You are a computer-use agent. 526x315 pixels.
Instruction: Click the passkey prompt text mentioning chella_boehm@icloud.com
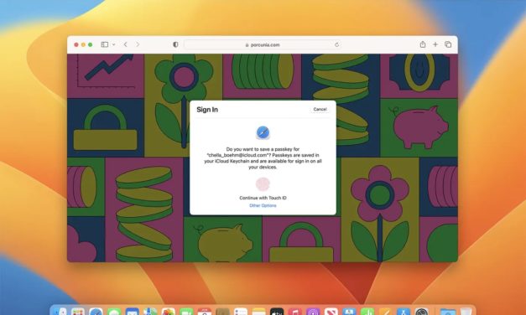coord(263,157)
